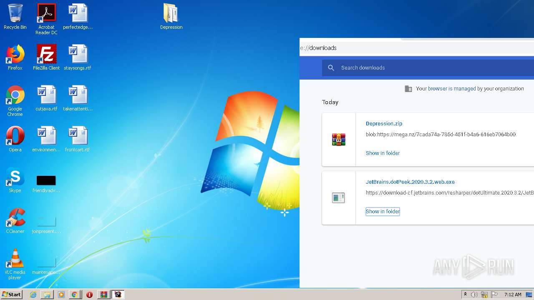Open the takenattenti document icon
The image size is (534, 300).
[78, 98]
